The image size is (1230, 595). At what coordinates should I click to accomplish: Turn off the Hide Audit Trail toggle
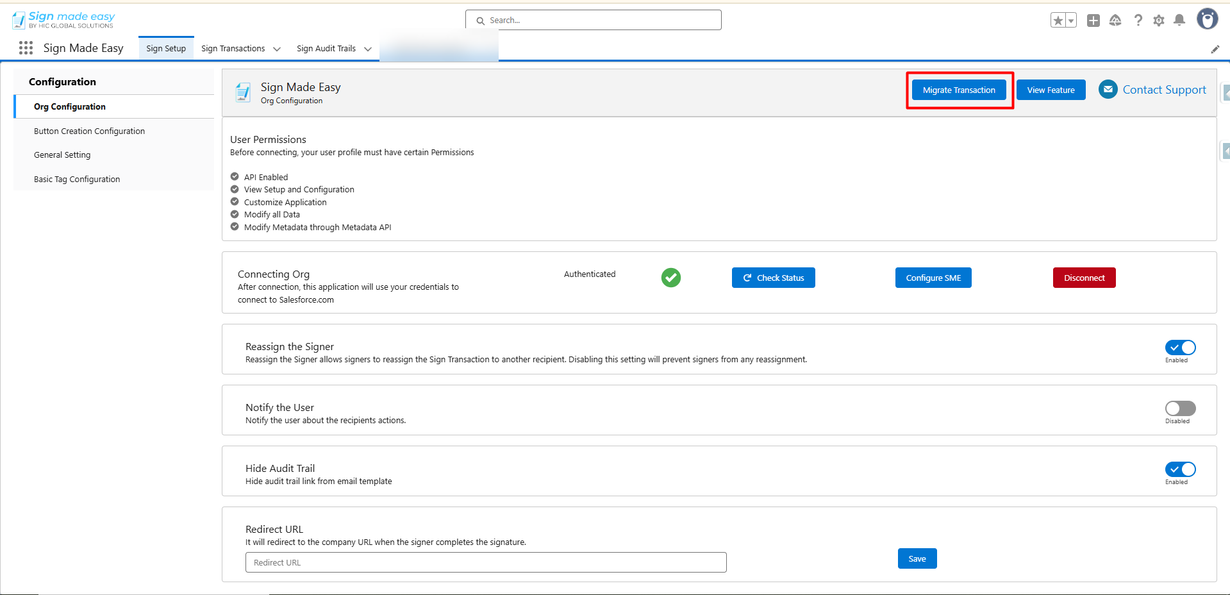(x=1180, y=469)
